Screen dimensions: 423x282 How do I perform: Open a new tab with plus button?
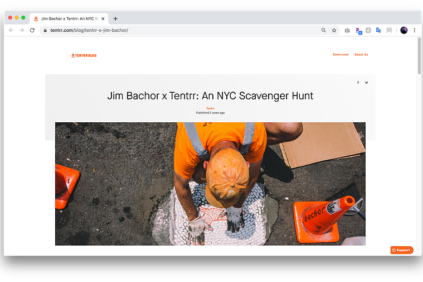pos(115,18)
